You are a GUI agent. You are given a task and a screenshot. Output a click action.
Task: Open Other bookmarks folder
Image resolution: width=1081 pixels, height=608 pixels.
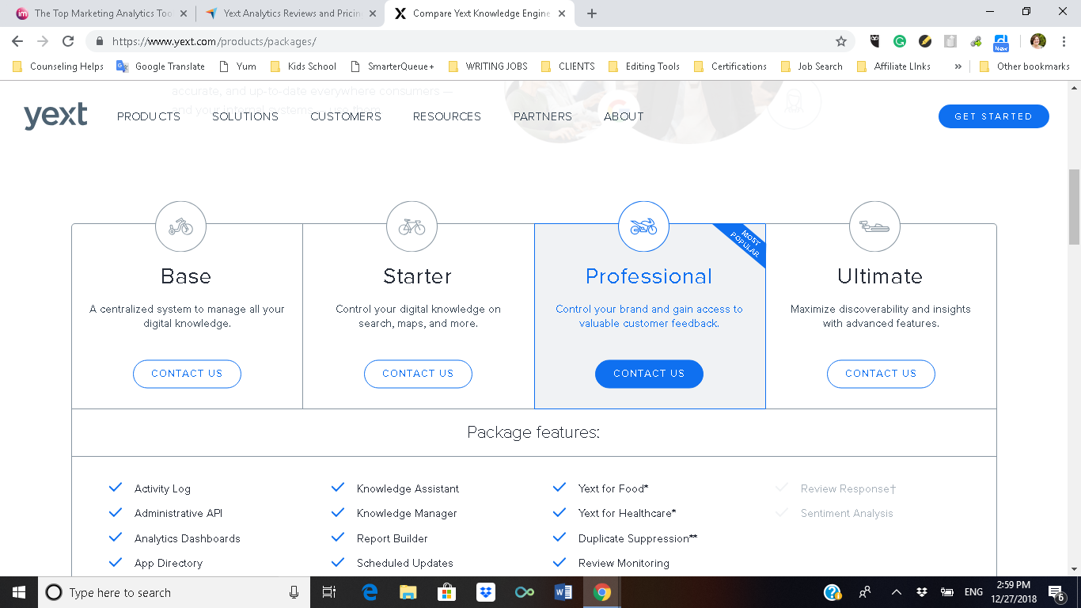1024,66
